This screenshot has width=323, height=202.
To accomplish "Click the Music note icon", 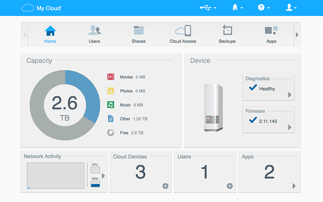I will click(110, 104).
